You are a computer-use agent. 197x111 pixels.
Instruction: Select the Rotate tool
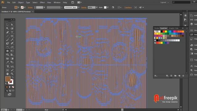click(x=7, y=47)
